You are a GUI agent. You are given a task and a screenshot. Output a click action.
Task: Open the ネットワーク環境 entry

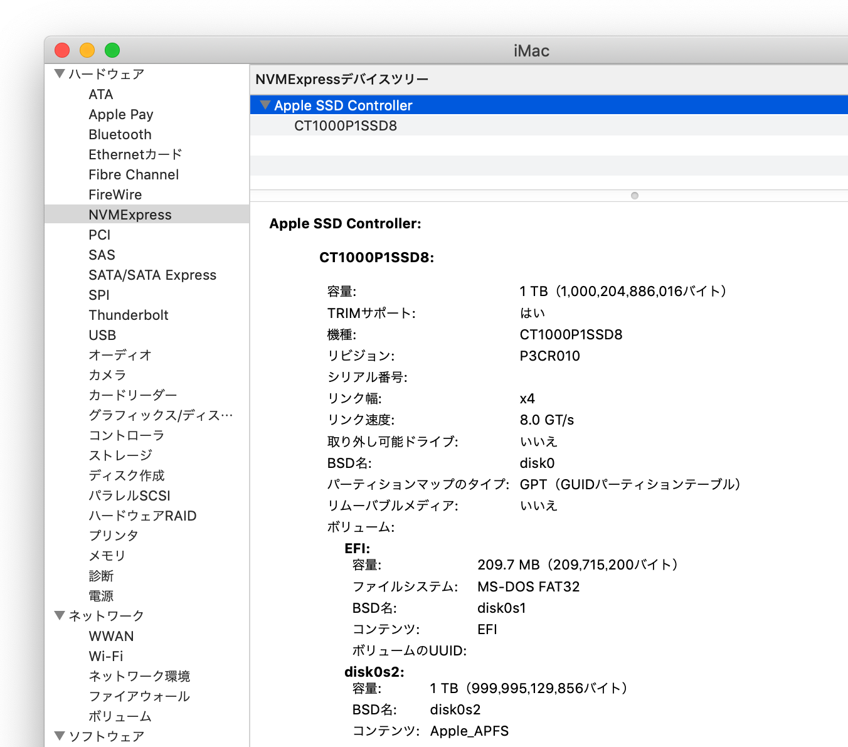[139, 676]
